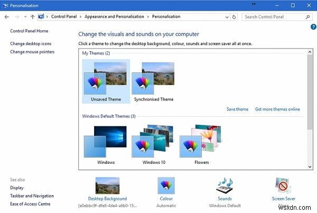Apply the Windows default theme

coord(106,145)
